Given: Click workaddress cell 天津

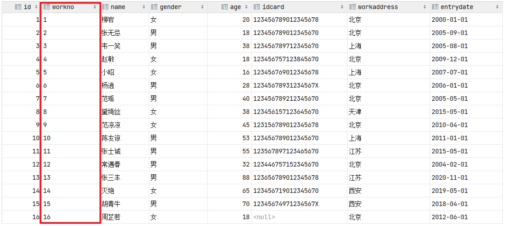Looking at the screenshot, I should coord(355,112).
